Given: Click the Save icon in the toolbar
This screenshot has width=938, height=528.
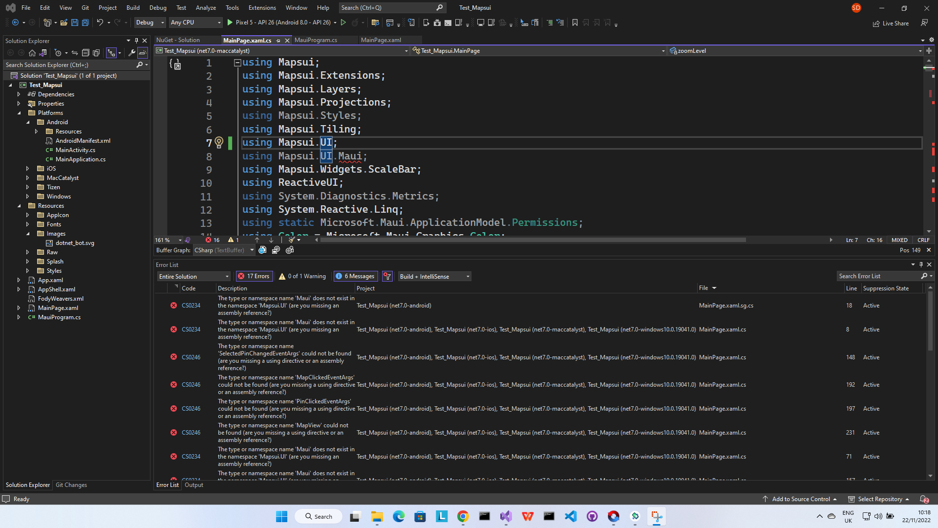Looking at the screenshot, I should (x=74, y=22).
